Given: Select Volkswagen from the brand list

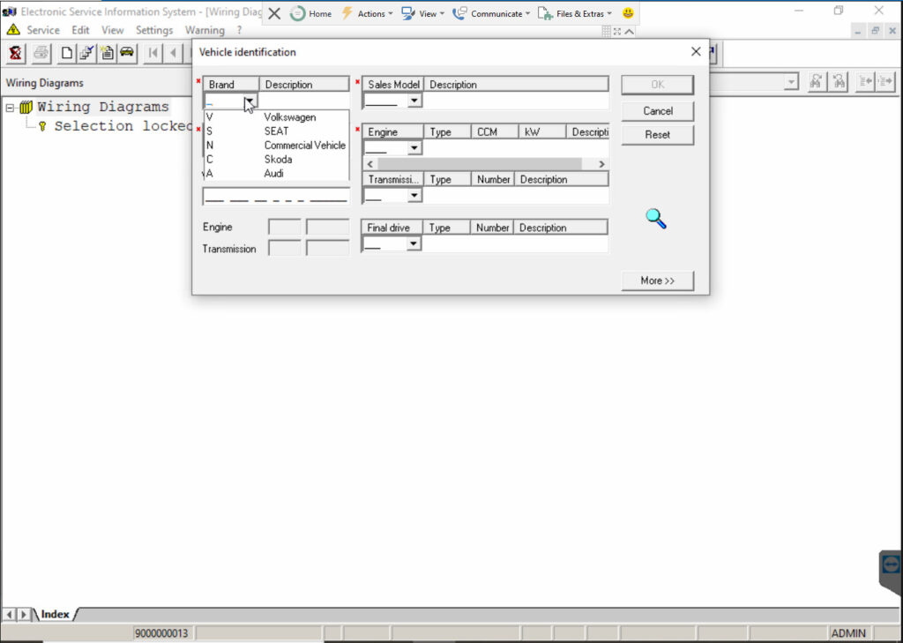Looking at the screenshot, I should [289, 117].
